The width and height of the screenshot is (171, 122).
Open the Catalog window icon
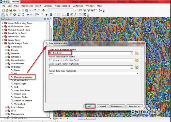coord(84,10)
